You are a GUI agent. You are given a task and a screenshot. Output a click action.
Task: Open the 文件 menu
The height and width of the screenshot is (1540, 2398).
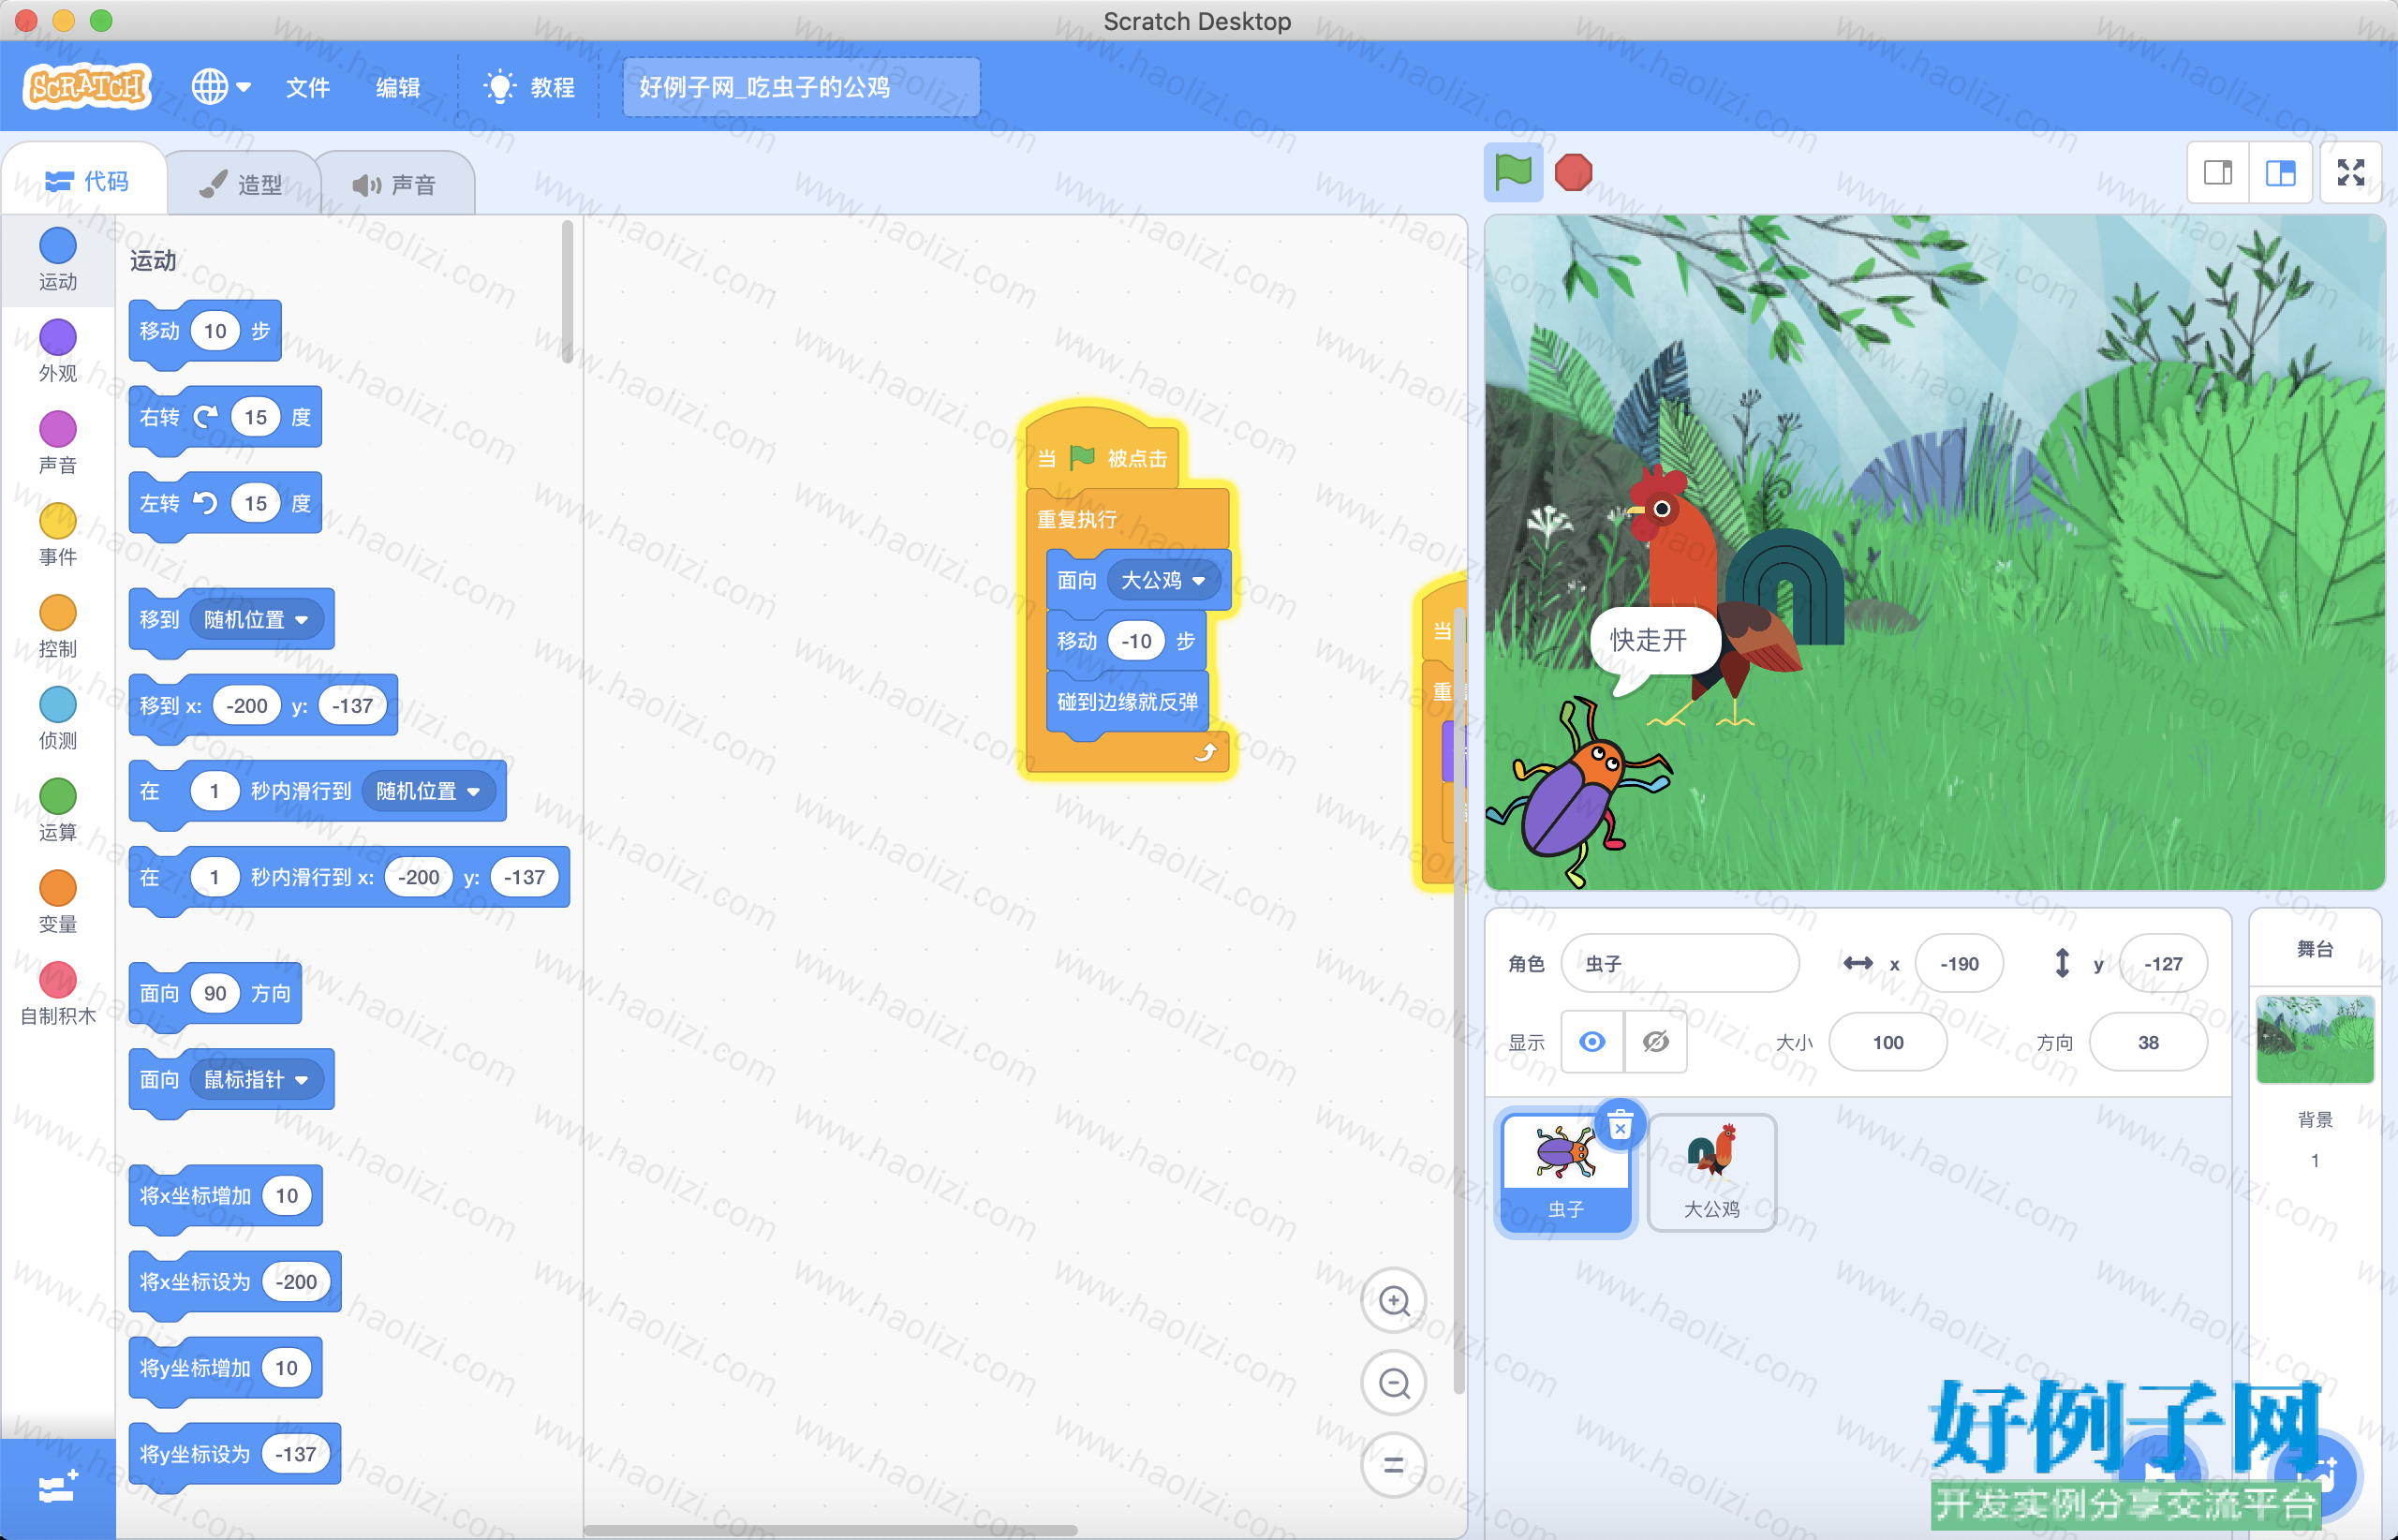307,87
